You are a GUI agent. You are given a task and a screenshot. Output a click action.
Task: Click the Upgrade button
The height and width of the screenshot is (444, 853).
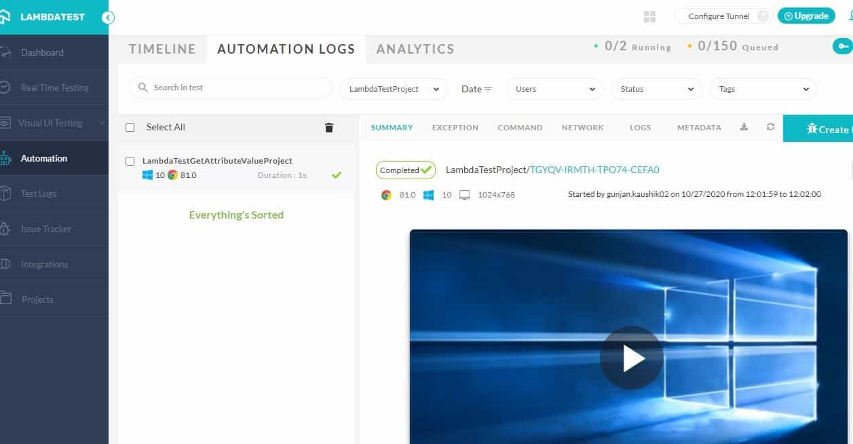click(x=805, y=15)
